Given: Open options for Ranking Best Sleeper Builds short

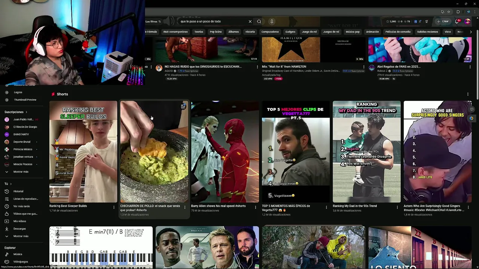Looking at the screenshot, I should click(114, 207).
